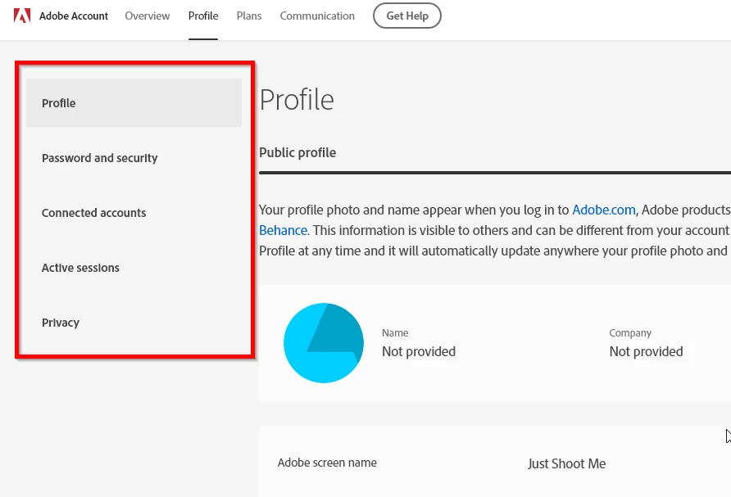
Task: Click the Company label
Action: [630, 333]
